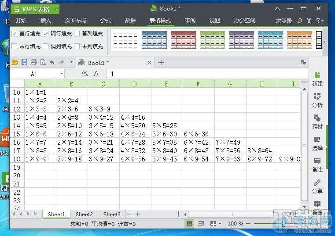The height and width of the screenshot is (236, 335).
Task: Save the workbook with the floppy icon
Action: tap(24, 62)
